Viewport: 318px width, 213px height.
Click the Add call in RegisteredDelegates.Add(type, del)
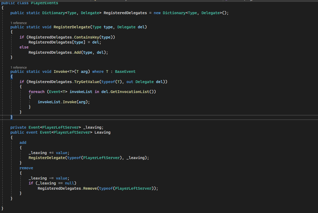pos(78,52)
